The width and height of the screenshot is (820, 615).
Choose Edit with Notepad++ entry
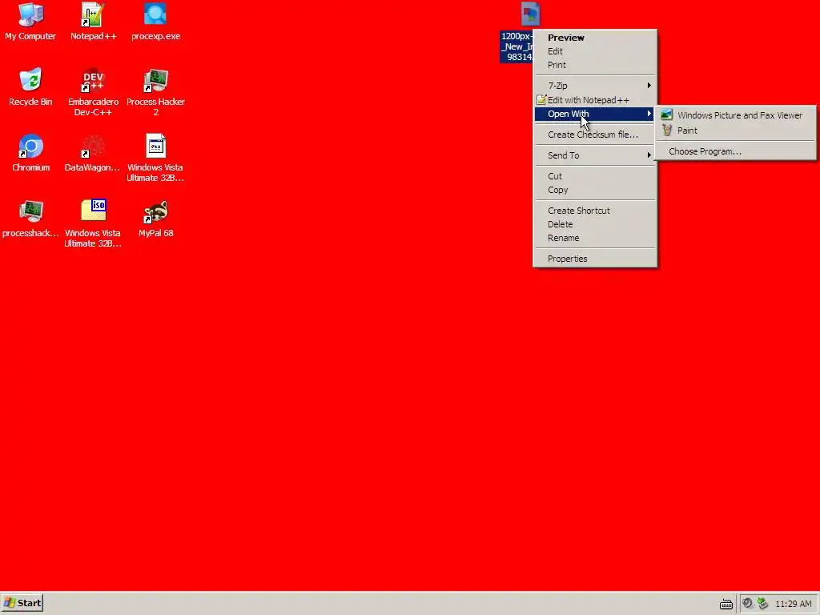(595, 100)
